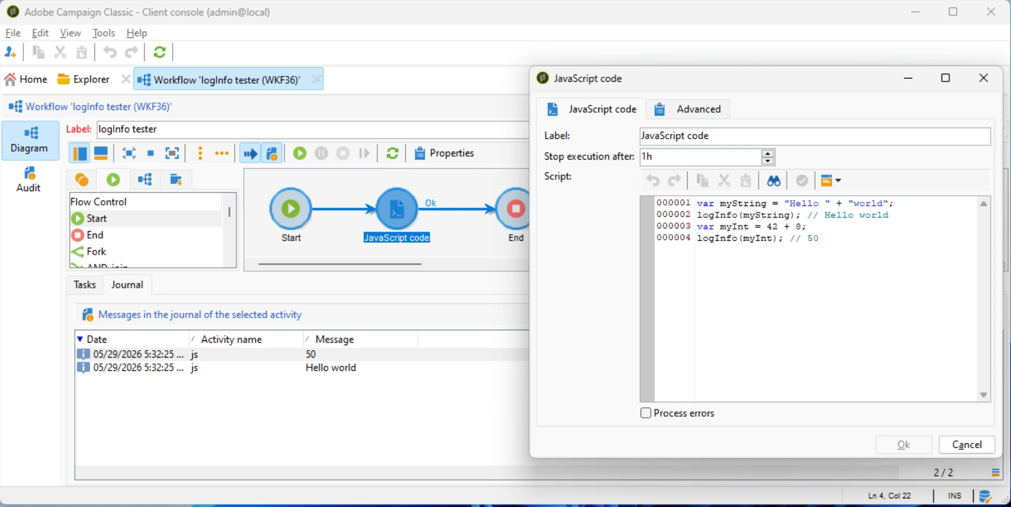Toggle display progress arrow button in workflow toolbar

tap(250, 154)
